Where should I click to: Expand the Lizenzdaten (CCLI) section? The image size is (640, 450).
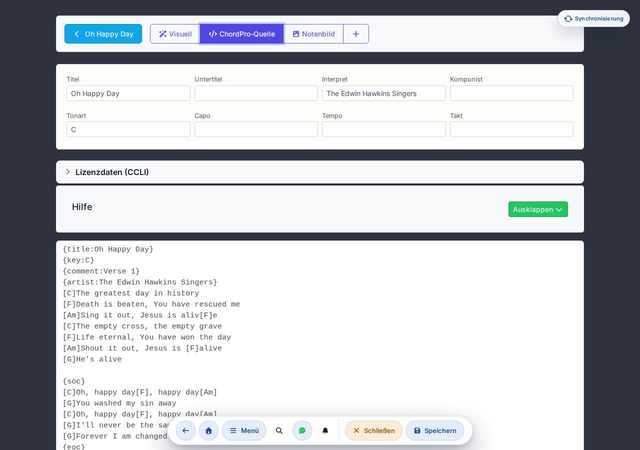pyautogui.click(x=320, y=172)
